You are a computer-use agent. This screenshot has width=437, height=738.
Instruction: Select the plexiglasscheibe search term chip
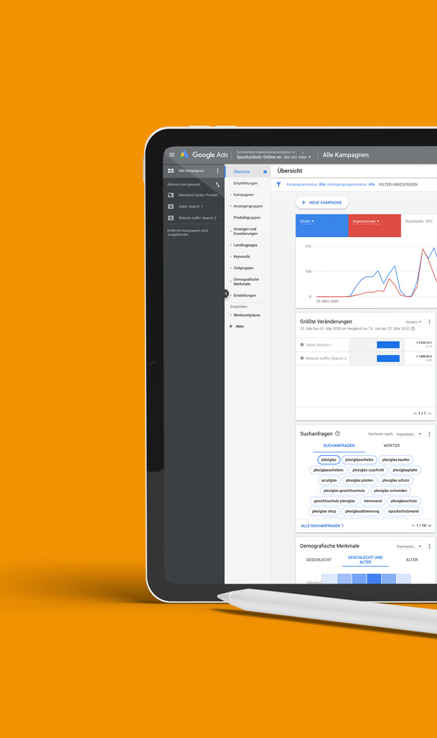(x=359, y=460)
